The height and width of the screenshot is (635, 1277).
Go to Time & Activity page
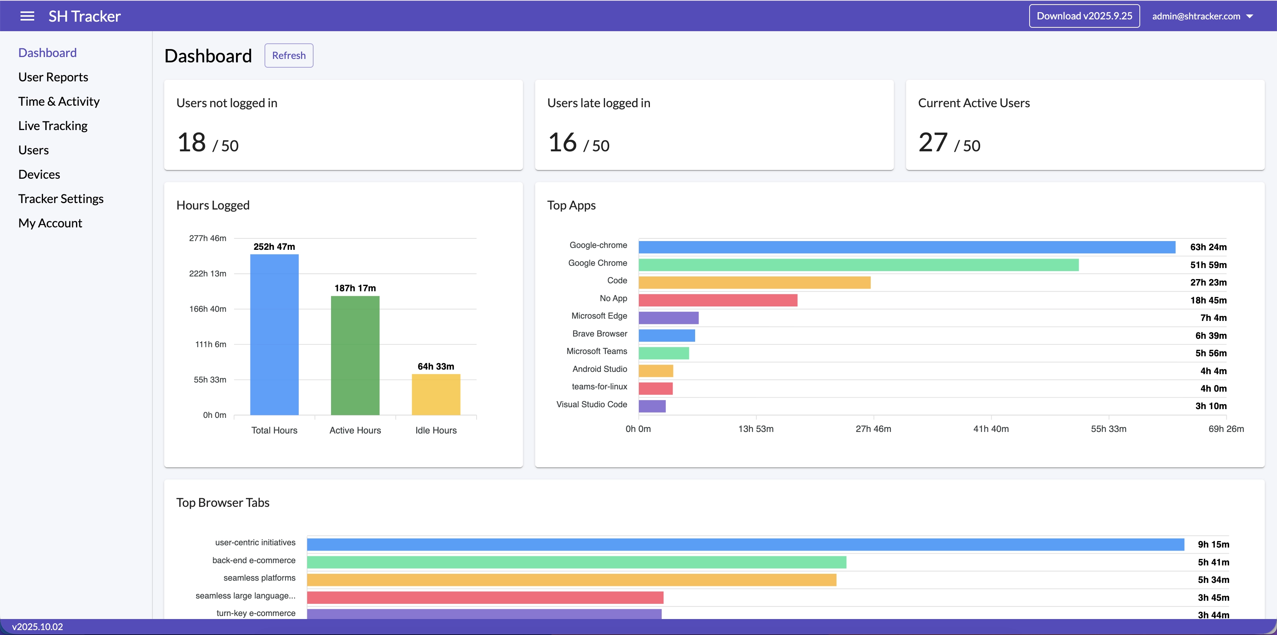pyautogui.click(x=59, y=101)
